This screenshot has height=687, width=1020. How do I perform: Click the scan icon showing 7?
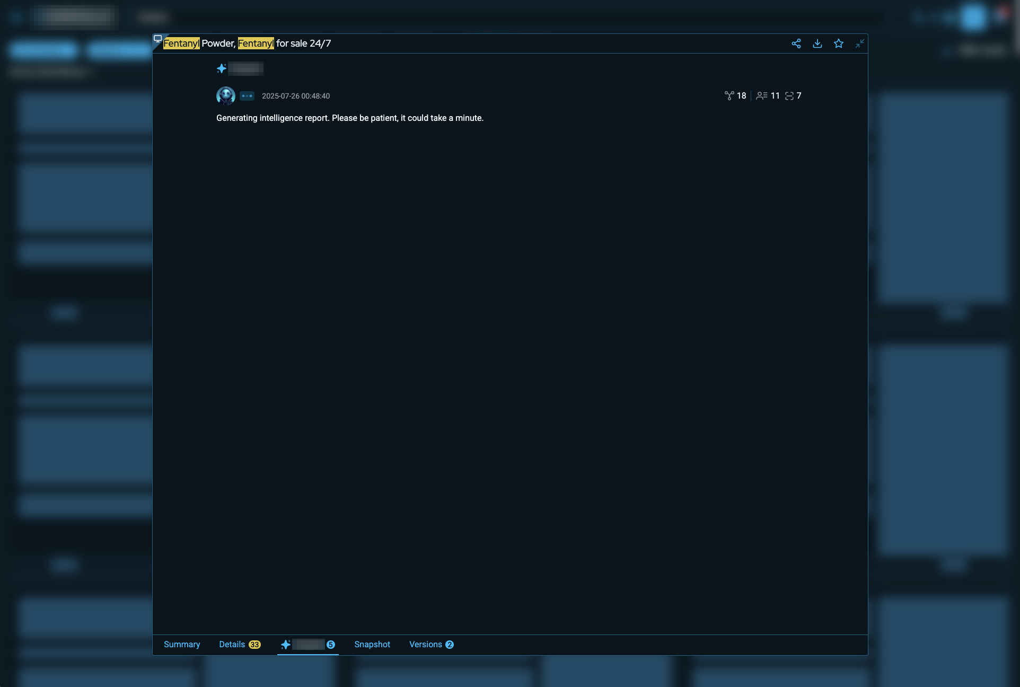click(789, 96)
